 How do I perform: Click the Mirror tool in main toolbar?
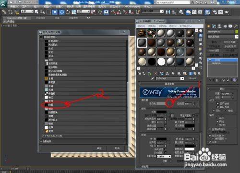coord(168,12)
